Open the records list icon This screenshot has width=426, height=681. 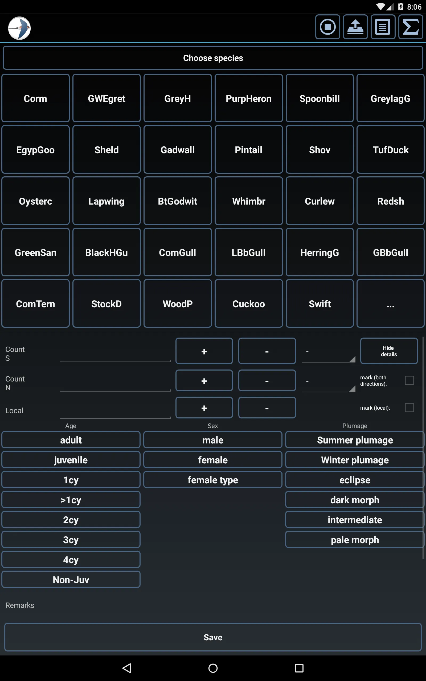(383, 27)
